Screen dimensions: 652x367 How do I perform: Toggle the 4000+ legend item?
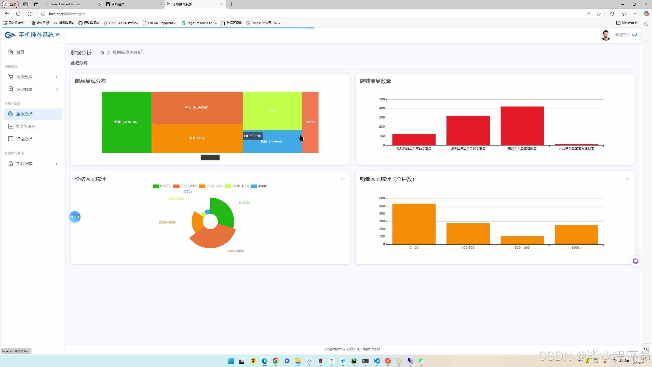259,186
